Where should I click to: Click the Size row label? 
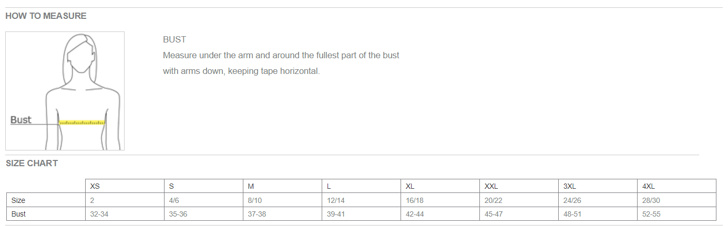coord(46,200)
